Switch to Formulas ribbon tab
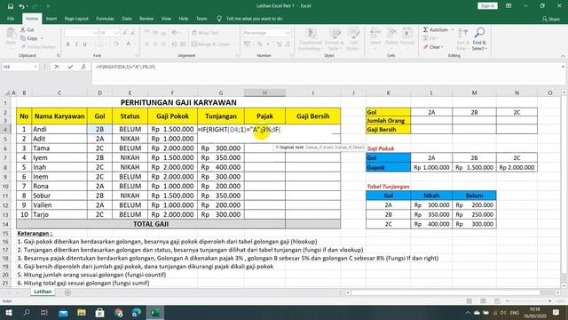Viewport: 568px width, 320px height. pyautogui.click(x=105, y=19)
